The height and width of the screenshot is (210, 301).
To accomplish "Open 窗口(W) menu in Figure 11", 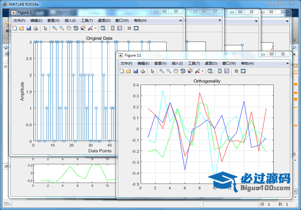I will [x=229, y=63].
